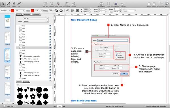
Task: Toggle checkbox for '4. Choose a page orientat' layer
Action: point(50,61)
